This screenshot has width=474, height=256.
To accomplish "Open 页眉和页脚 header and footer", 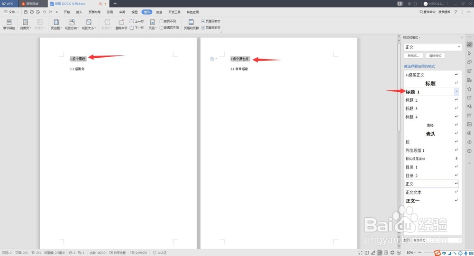I will point(191,24).
